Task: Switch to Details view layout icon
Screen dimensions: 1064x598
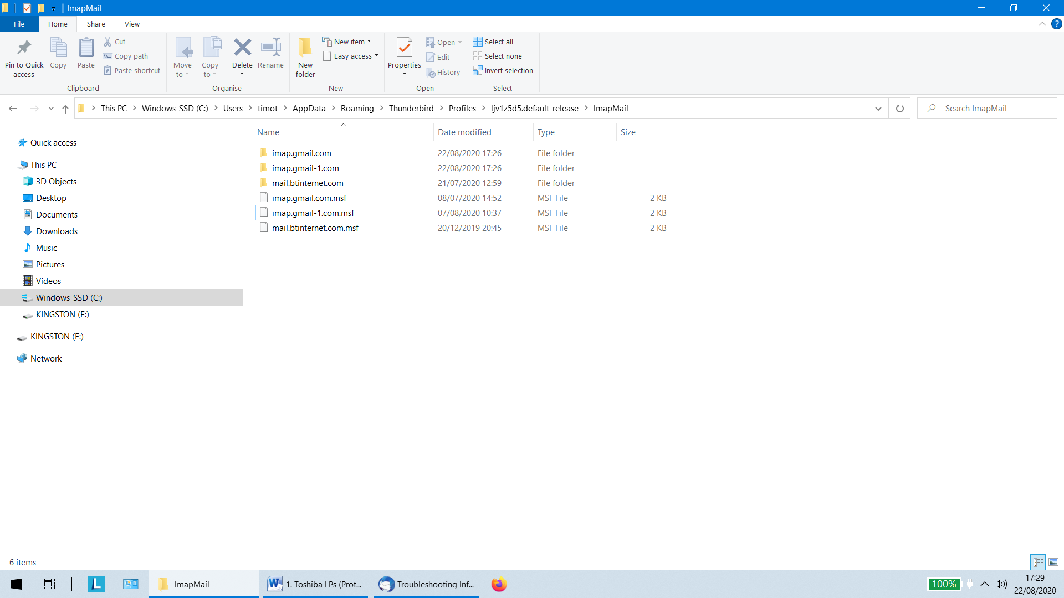Action: pyautogui.click(x=1038, y=562)
